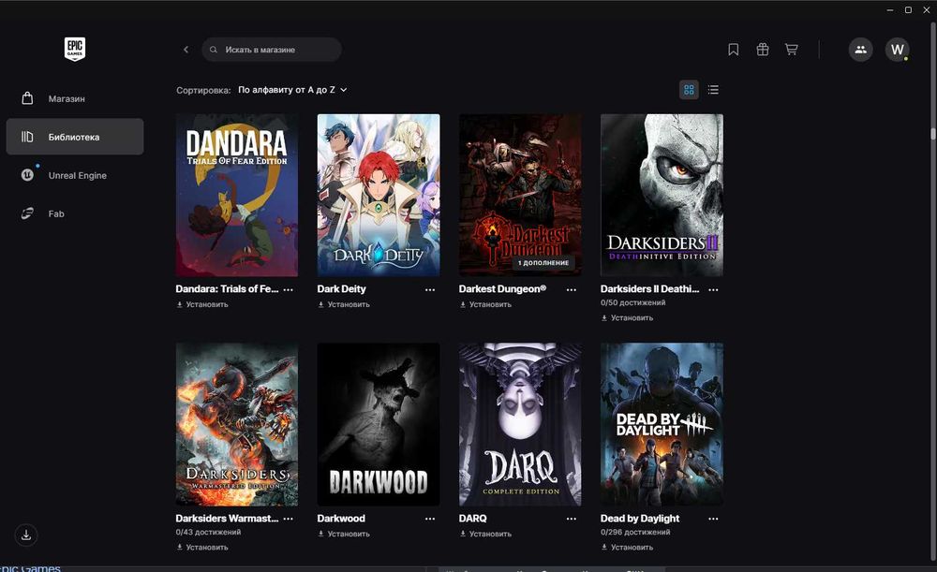Open more options for Dead by Daylight

coord(713,519)
